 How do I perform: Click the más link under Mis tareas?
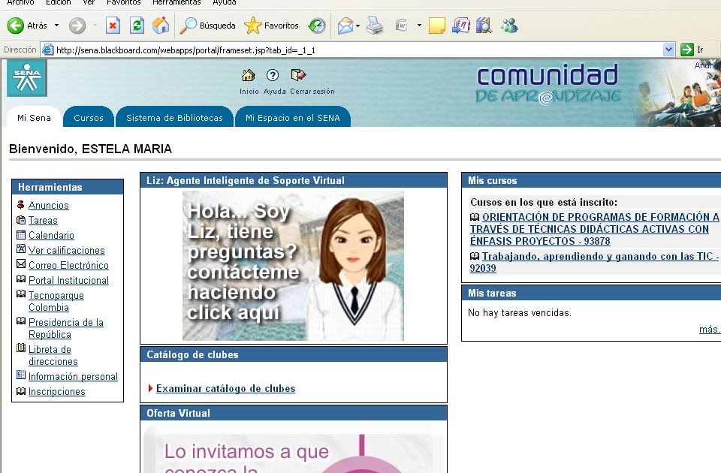[x=709, y=329]
